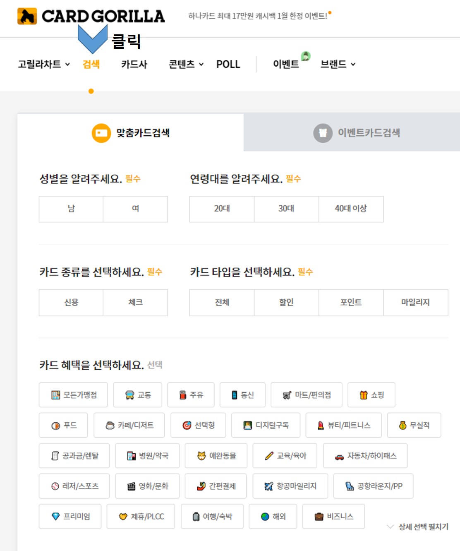Select the 프리미엄 diamond benefit icon
460x551 pixels.
pos(69,516)
